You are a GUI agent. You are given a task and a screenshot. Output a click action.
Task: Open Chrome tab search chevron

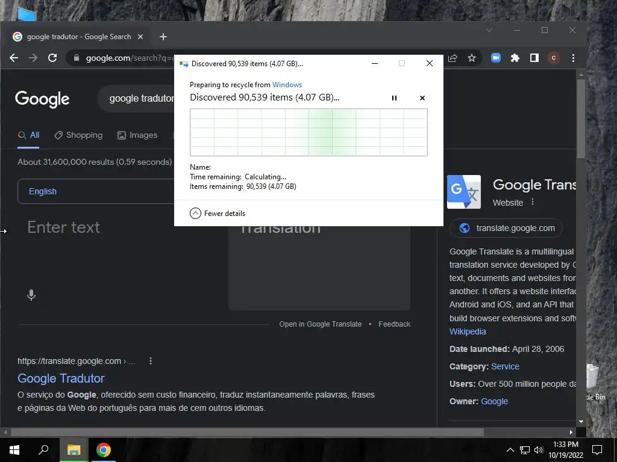tap(489, 30)
